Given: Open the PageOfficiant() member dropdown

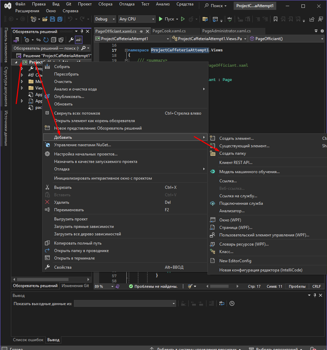Looking at the screenshot, I should pos(286,39).
